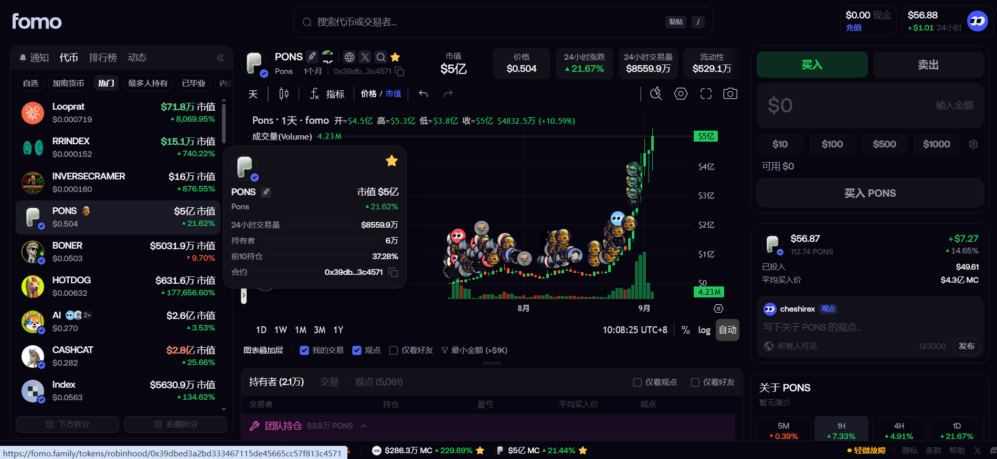Open the X social link icon

point(365,57)
